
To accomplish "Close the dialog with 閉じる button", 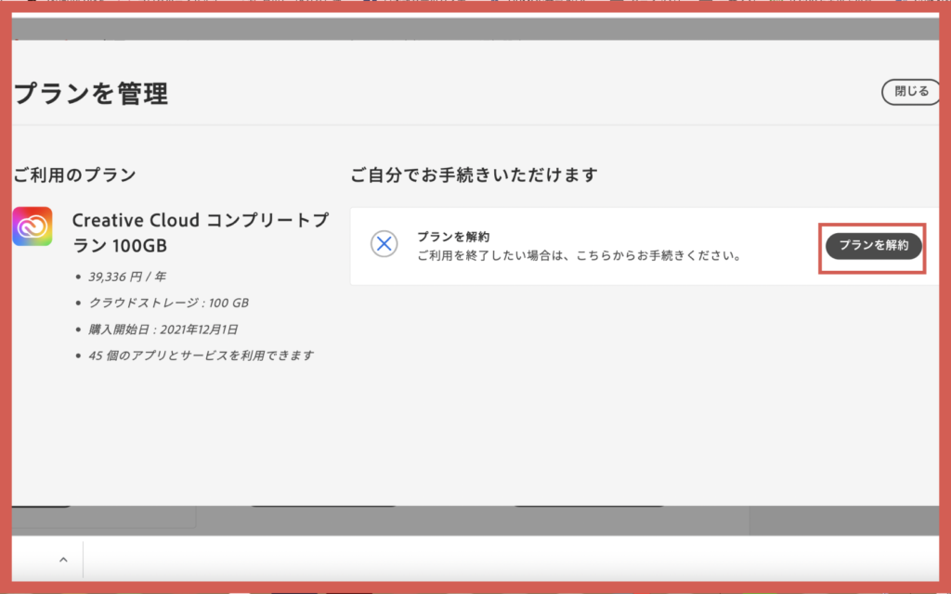I will point(911,92).
